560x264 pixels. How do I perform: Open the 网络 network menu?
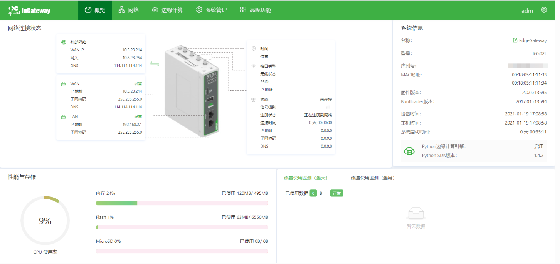point(129,10)
